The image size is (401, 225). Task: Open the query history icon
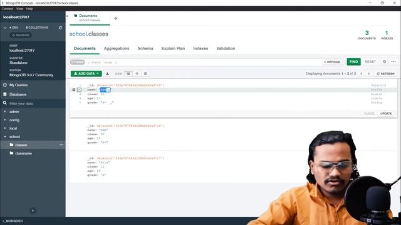point(384,62)
